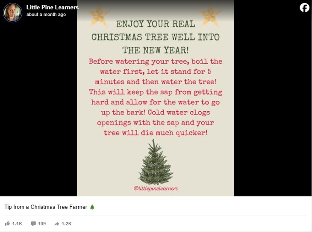The width and height of the screenshot is (312, 232).
Task: View the 109 comments count
Action: (x=42, y=223)
